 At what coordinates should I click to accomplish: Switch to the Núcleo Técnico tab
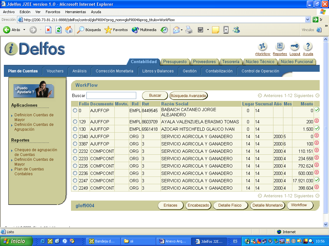[260, 62]
